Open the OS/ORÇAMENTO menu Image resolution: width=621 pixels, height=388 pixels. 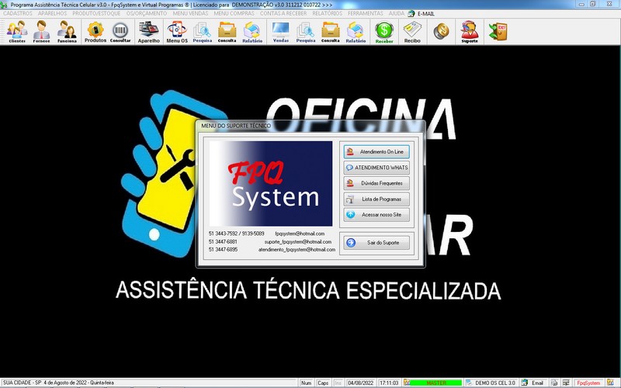pyautogui.click(x=147, y=13)
